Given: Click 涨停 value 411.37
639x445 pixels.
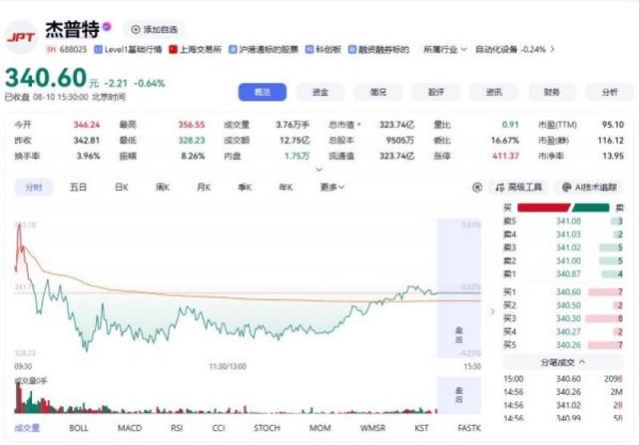Looking at the screenshot, I should (505, 156).
